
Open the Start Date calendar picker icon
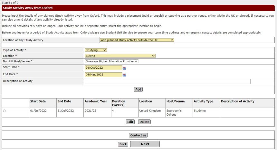(x=124, y=68)
